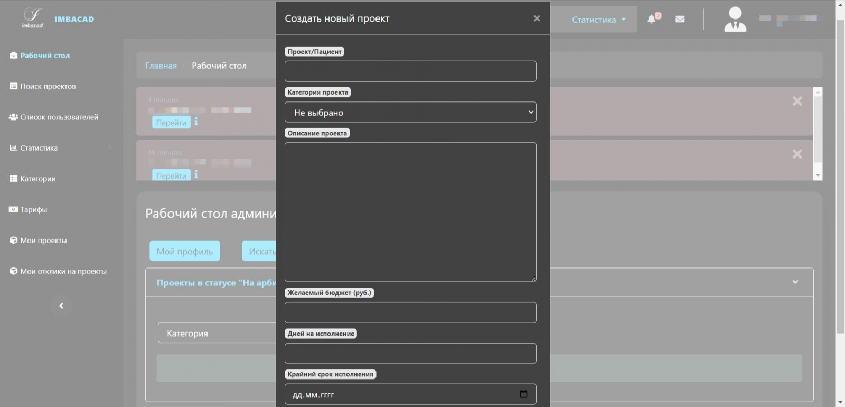Click the Imbacad logo

click(33, 18)
